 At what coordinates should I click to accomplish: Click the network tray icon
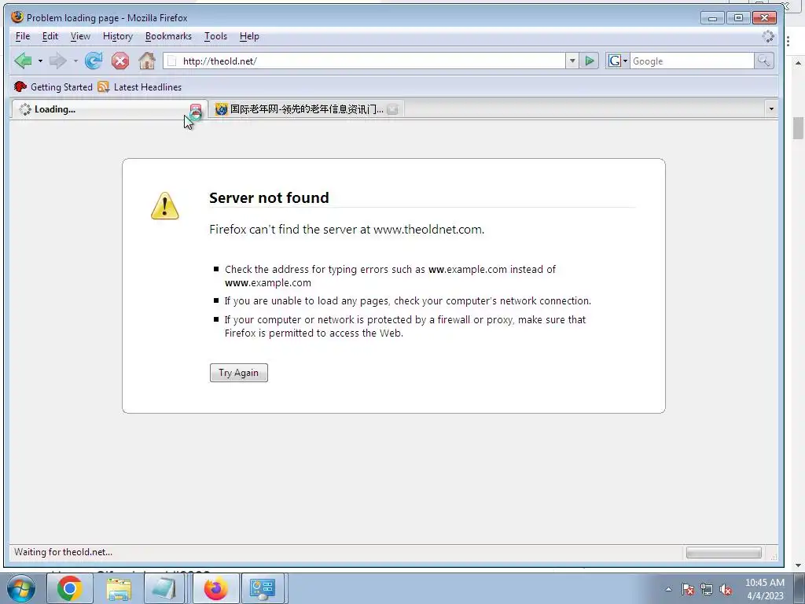707,590
